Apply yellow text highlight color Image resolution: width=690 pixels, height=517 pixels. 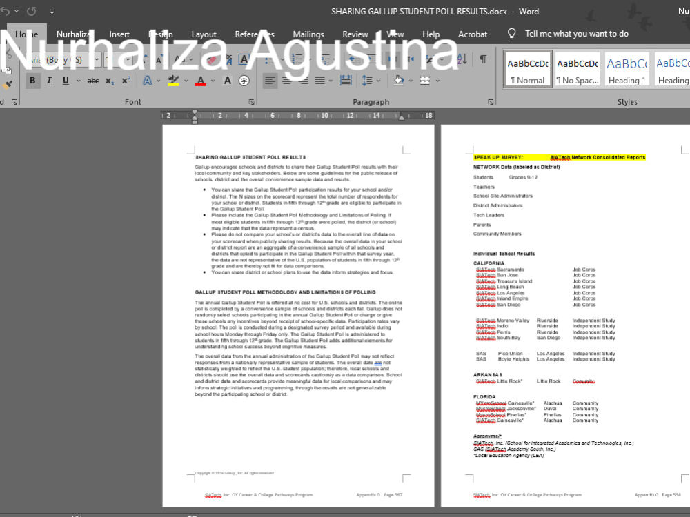click(x=174, y=81)
